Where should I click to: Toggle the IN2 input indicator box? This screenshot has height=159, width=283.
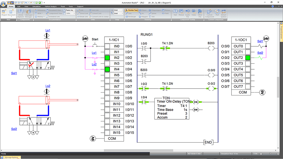107,58
